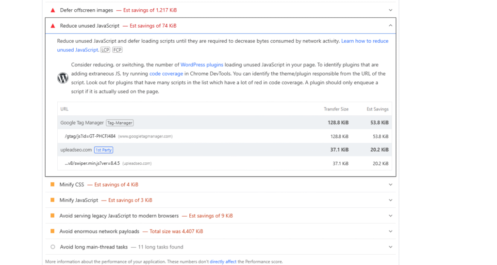Click the orange square beside Avoid enormous network payloads

click(x=52, y=231)
